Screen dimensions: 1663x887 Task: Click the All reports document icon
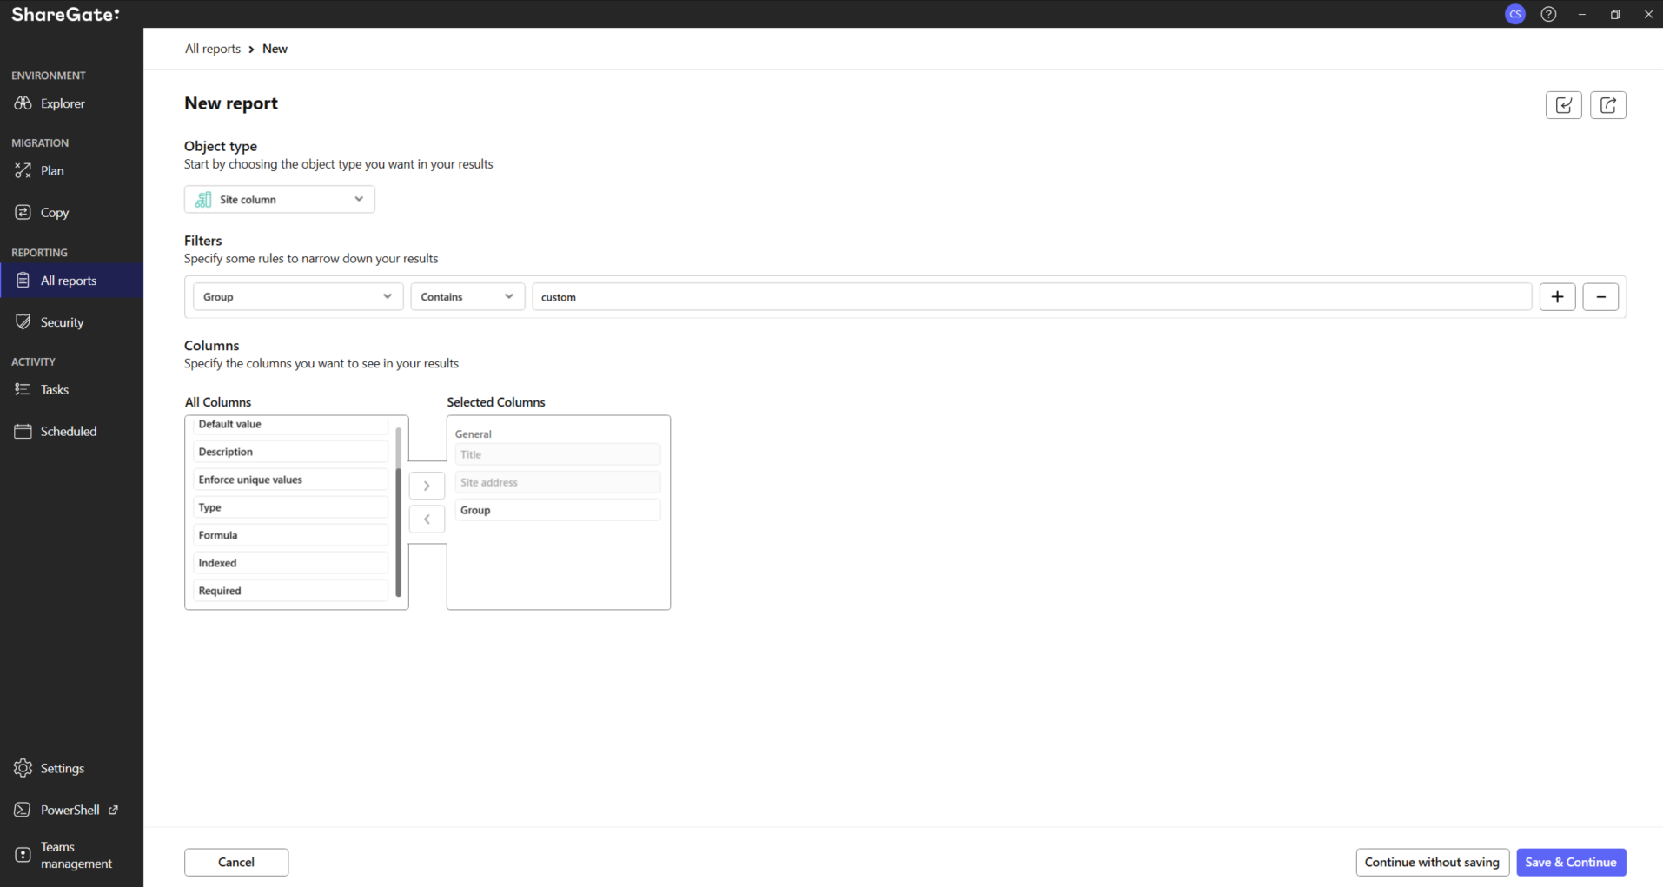[x=23, y=281]
